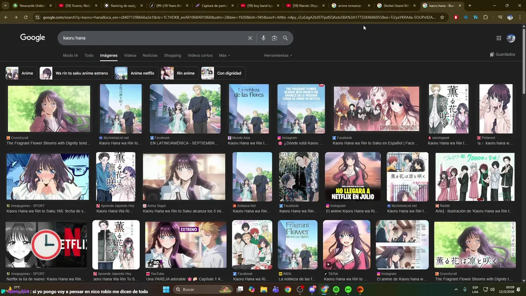Apply the Anime netflix filter chip

coord(136,73)
